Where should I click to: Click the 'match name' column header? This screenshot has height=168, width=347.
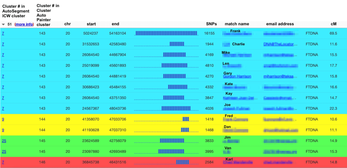[x=236, y=24]
